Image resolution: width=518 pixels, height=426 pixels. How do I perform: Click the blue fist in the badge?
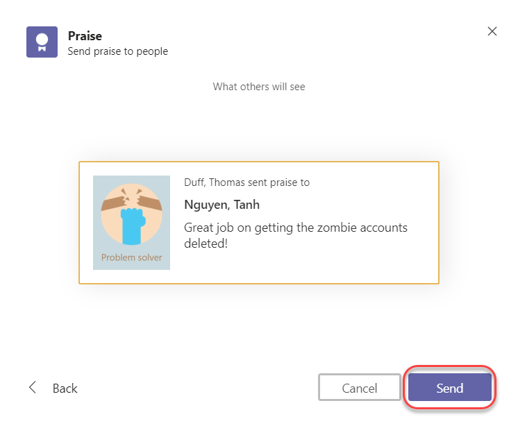[131, 226]
